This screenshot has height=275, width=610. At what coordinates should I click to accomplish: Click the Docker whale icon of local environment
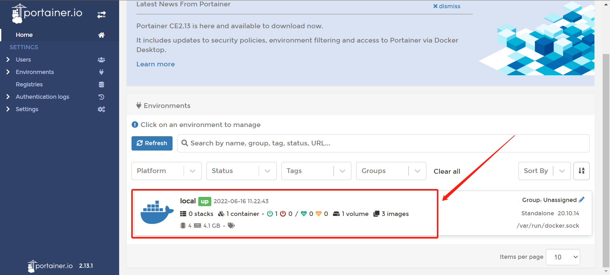coord(157,212)
